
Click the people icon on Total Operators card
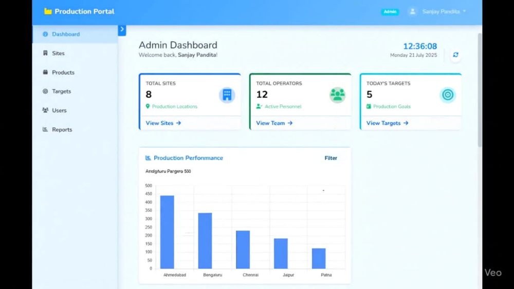pos(337,95)
